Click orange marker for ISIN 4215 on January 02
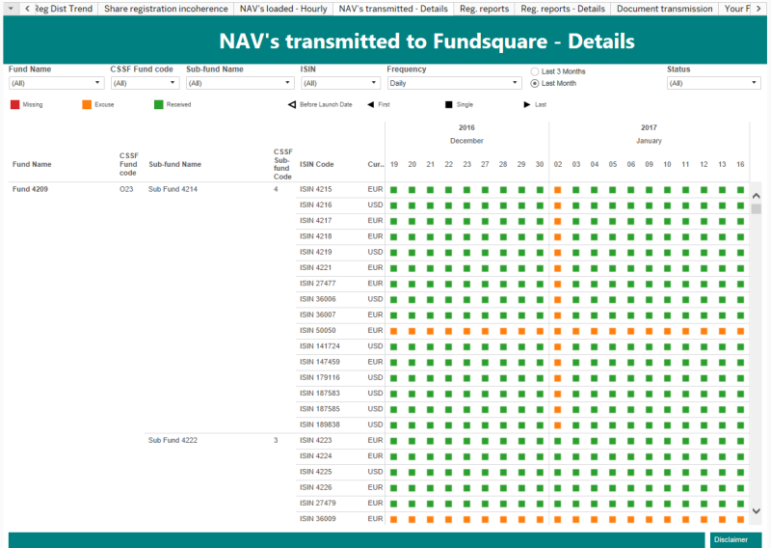 (x=558, y=189)
